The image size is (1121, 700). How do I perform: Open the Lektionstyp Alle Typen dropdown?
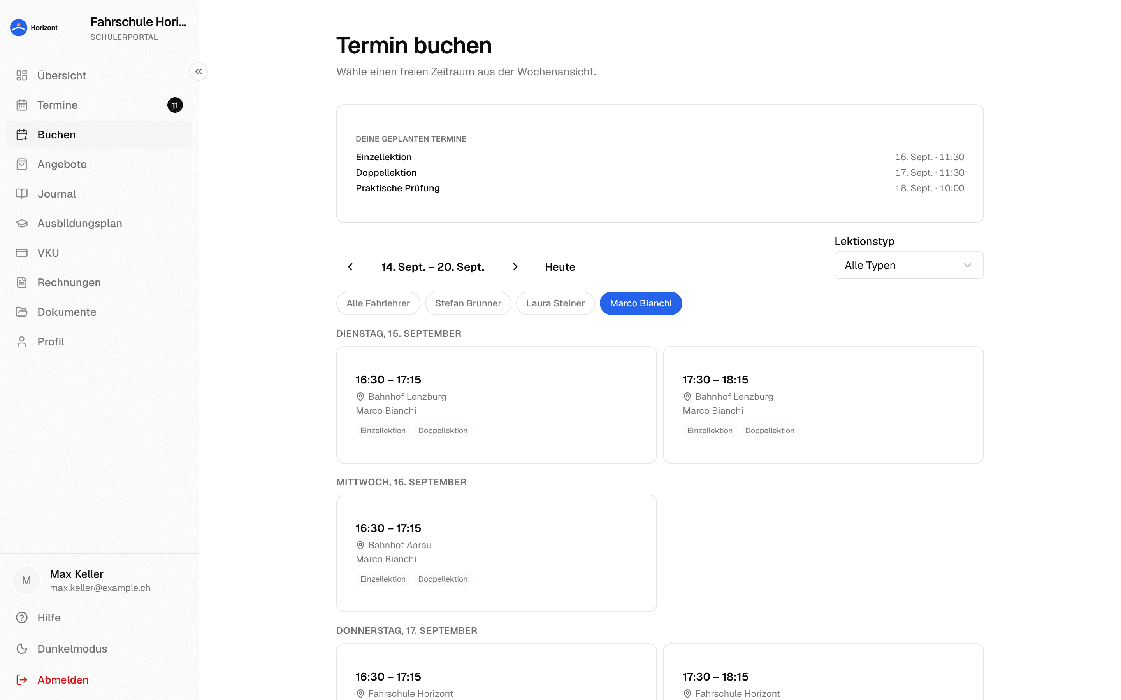[909, 265]
